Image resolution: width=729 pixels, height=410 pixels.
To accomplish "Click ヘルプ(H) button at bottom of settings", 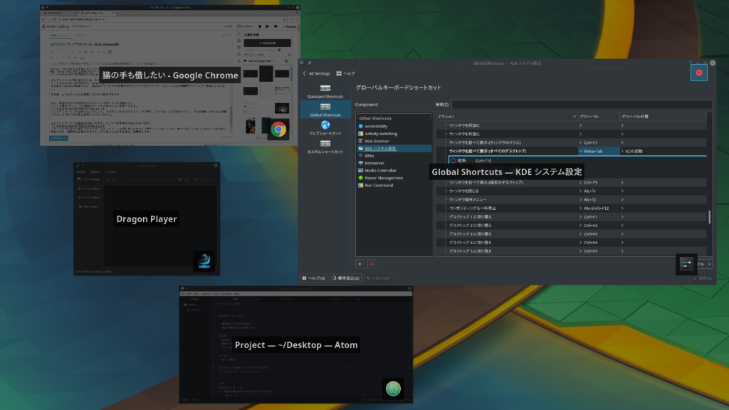I will point(313,278).
